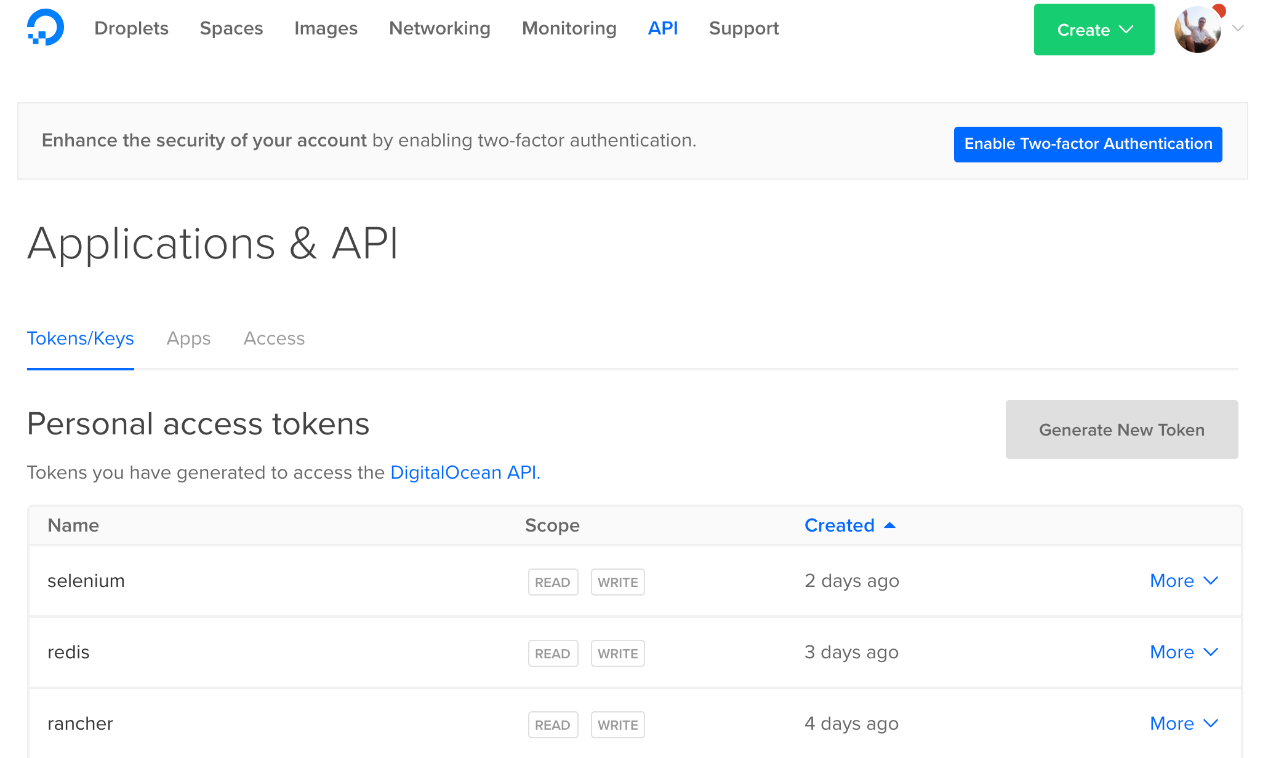
Task: Open the green Create dropdown button
Action: (1094, 30)
